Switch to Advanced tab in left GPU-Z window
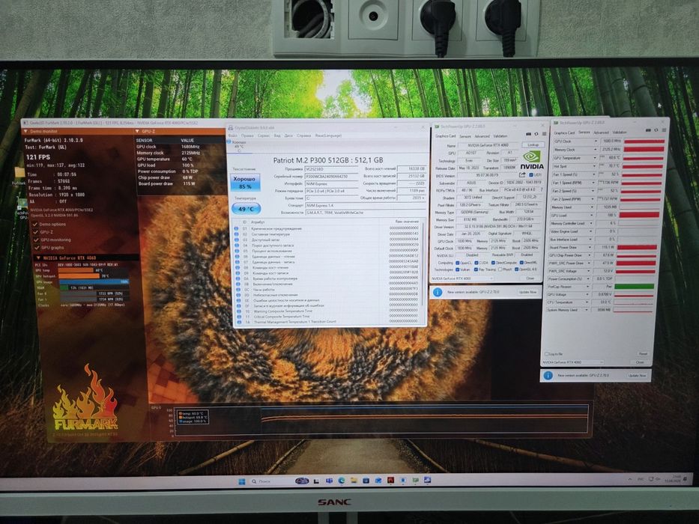 tap(482, 136)
